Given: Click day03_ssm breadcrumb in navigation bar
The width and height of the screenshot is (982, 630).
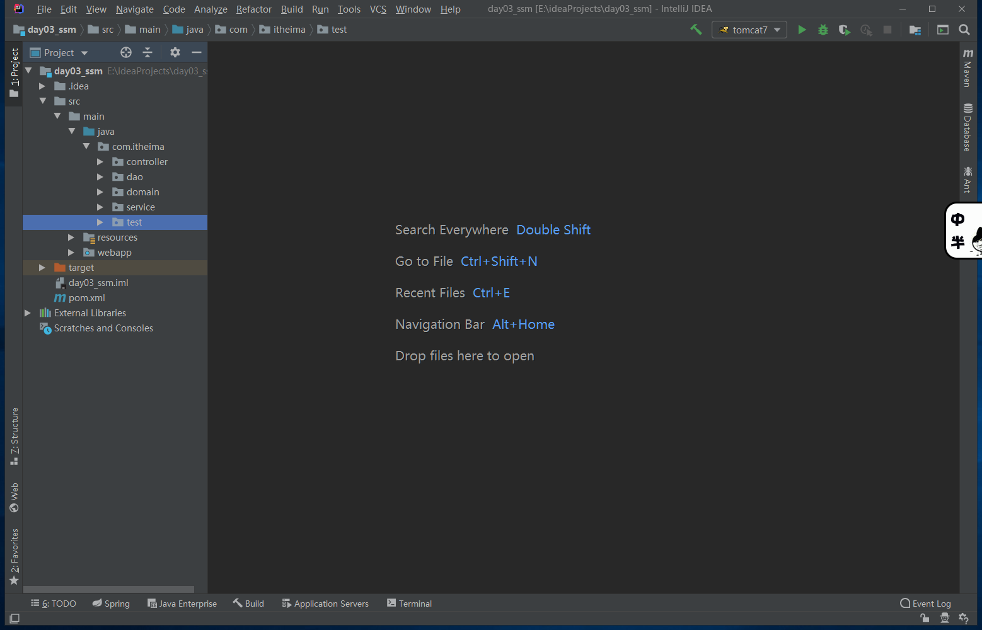Looking at the screenshot, I should coord(45,30).
